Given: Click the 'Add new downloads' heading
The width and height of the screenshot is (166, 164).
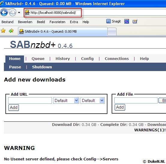Looking at the screenshot, I should coord(35,79).
